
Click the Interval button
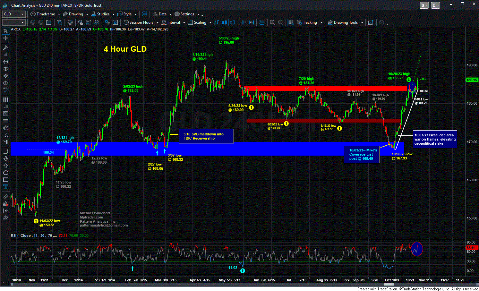coord(171,22)
